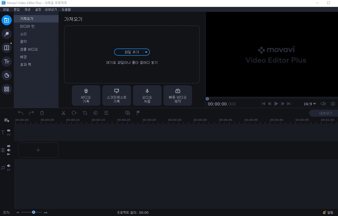The width and height of the screenshot is (338, 216).
Task: Click the 비디오 기록 button
Action: click(x=86, y=95)
